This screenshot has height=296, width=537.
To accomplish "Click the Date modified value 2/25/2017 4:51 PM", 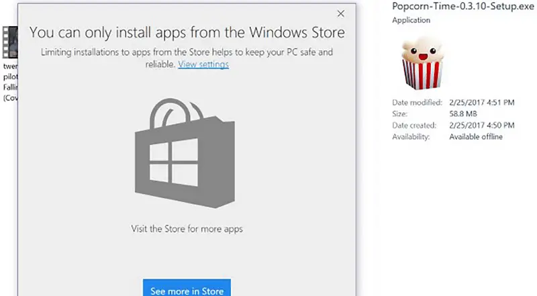I will [x=482, y=103].
